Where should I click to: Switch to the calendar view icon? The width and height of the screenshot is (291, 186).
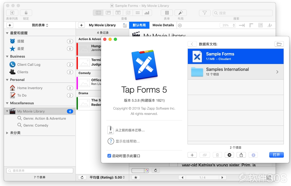tap(118, 13)
